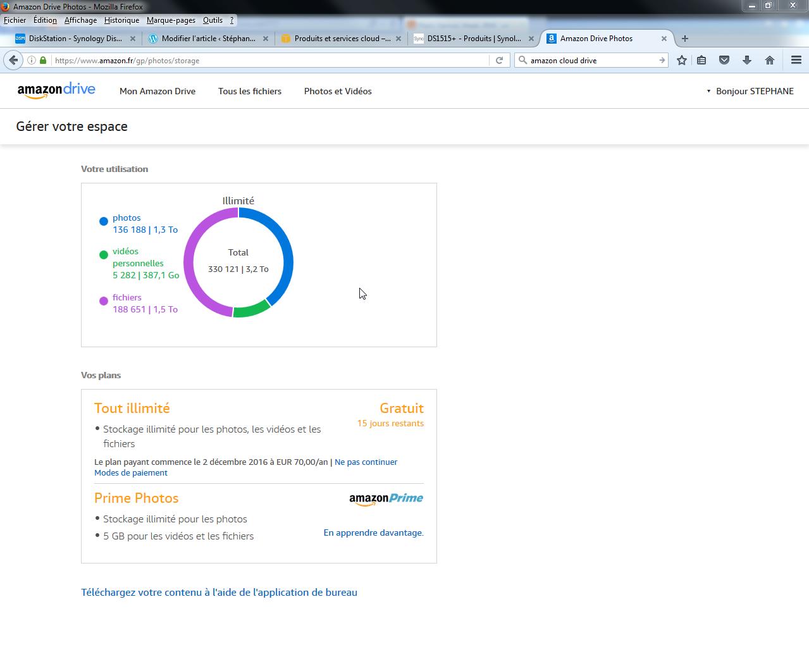Click the Amazon Drive logo

pos(56,91)
